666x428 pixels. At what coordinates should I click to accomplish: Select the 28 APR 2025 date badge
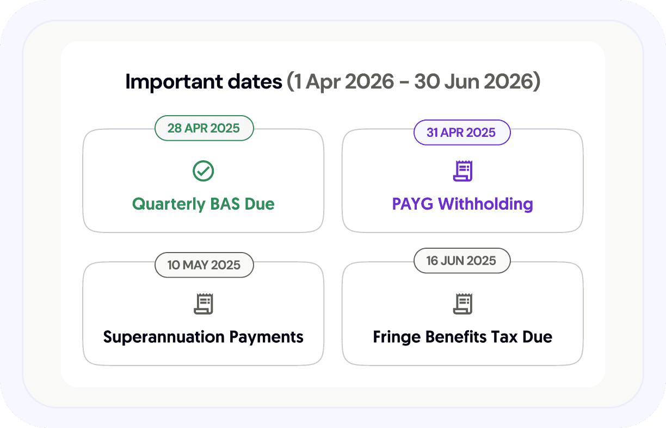click(x=203, y=128)
